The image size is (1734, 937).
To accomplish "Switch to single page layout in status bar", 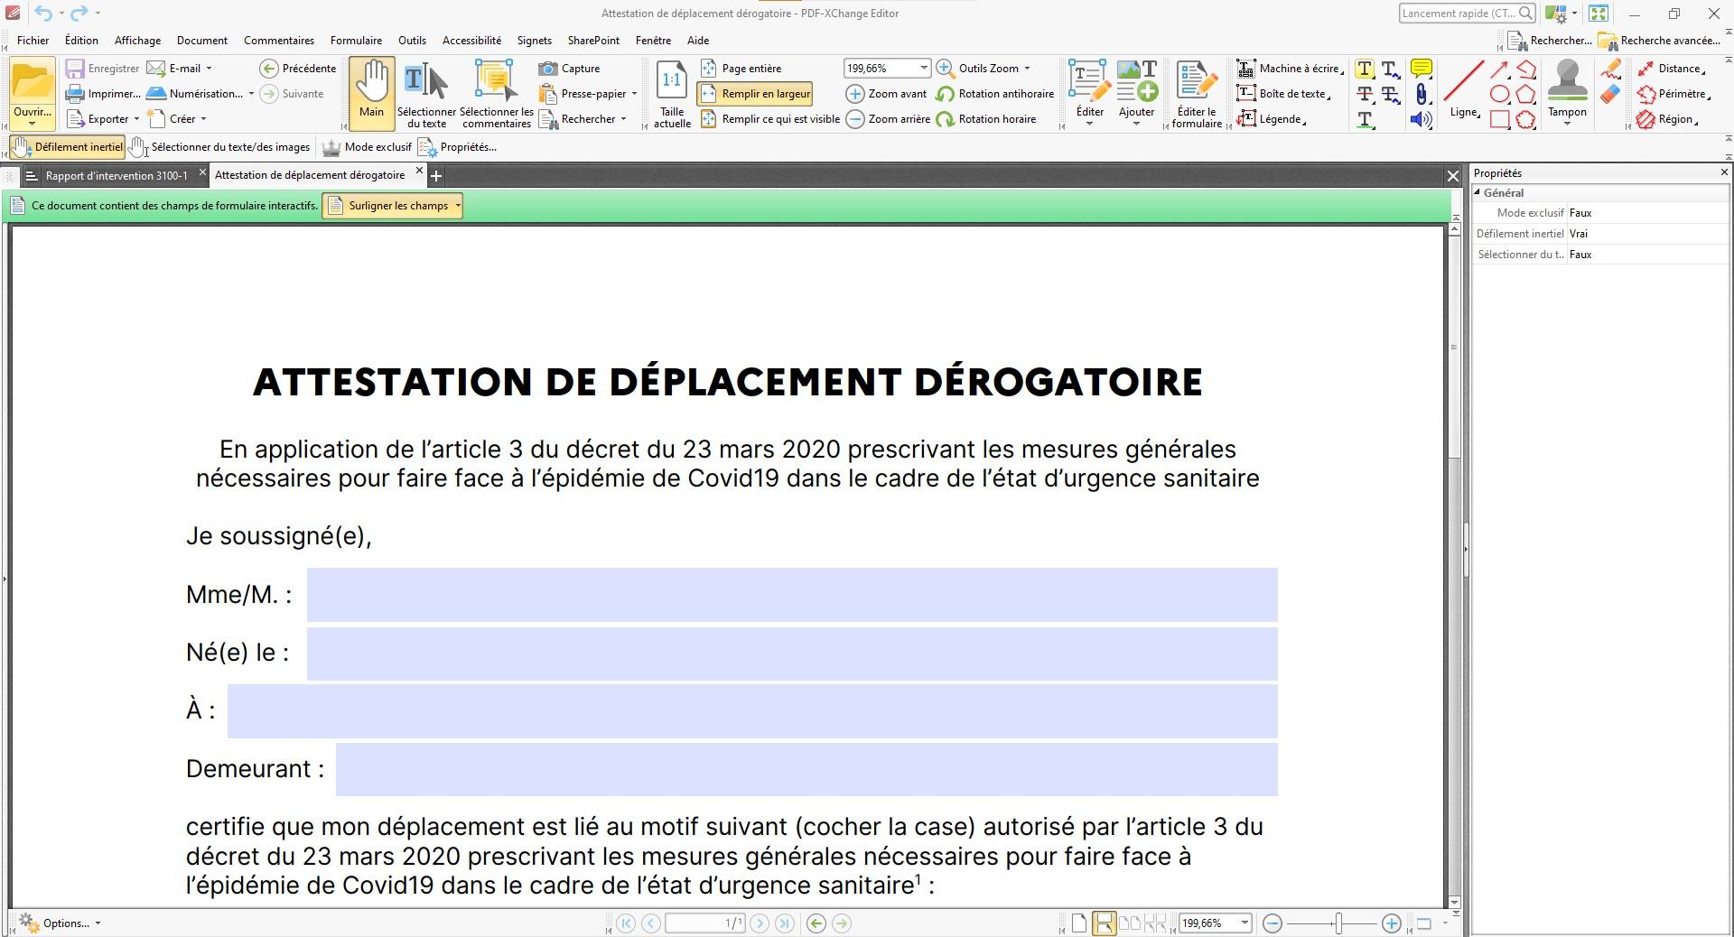I will point(1078,923).
